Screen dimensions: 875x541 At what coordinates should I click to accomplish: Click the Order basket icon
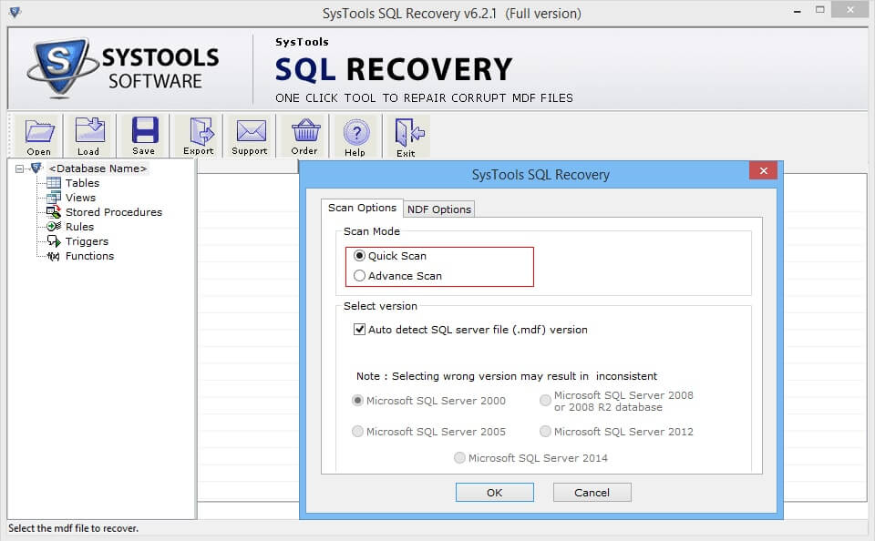[x=305, y=131]
